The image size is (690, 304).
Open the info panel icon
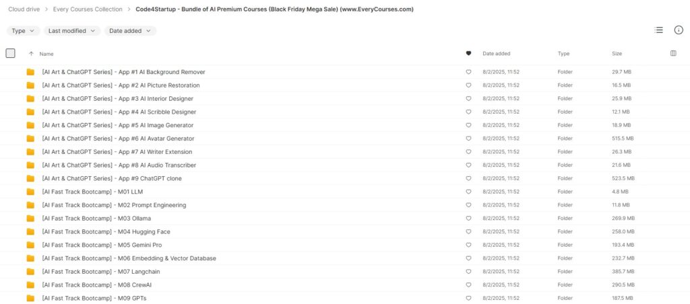coord(679,30)
